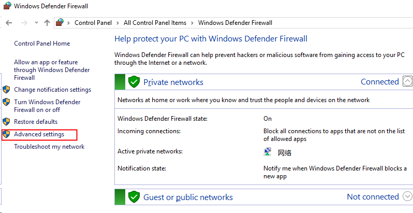
Task: Open Change notification settings link
Action: (52, 90)
